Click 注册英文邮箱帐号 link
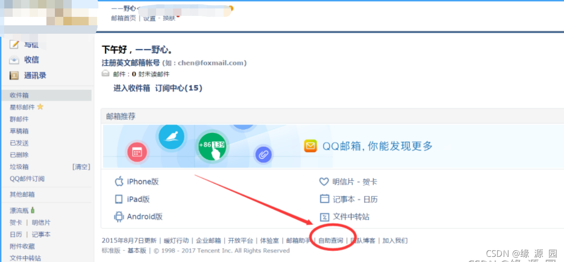This screenshot has width=564, height=262. pyautogui.click(x=131, y=63)
